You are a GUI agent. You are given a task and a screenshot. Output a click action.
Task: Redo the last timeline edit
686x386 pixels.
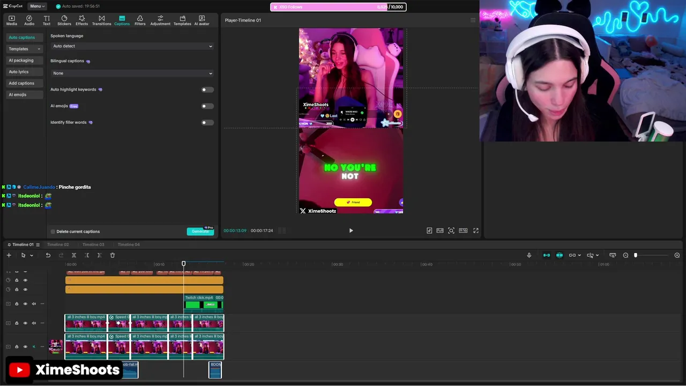(61, 255)
